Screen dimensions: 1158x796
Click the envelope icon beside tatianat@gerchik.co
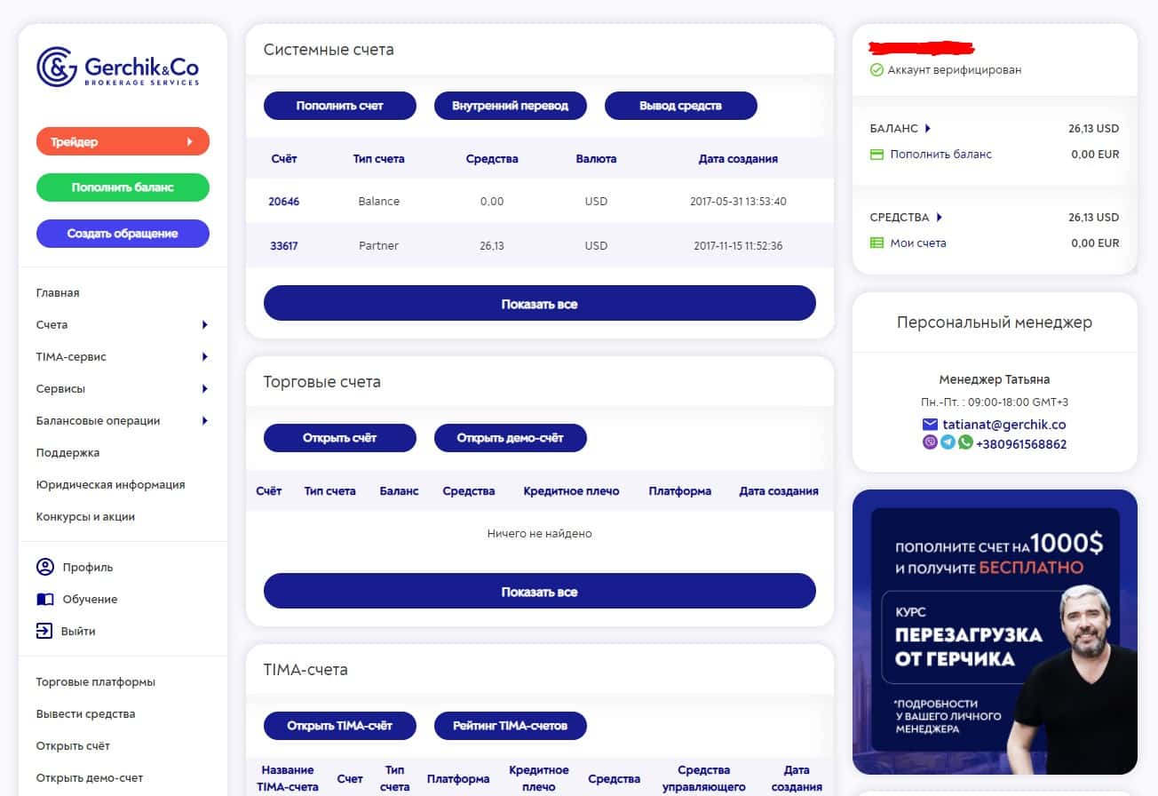point(930,425)
